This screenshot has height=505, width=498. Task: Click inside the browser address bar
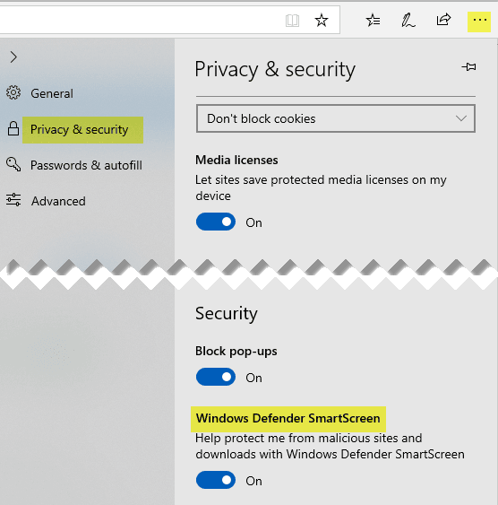[x=138, y=20]
